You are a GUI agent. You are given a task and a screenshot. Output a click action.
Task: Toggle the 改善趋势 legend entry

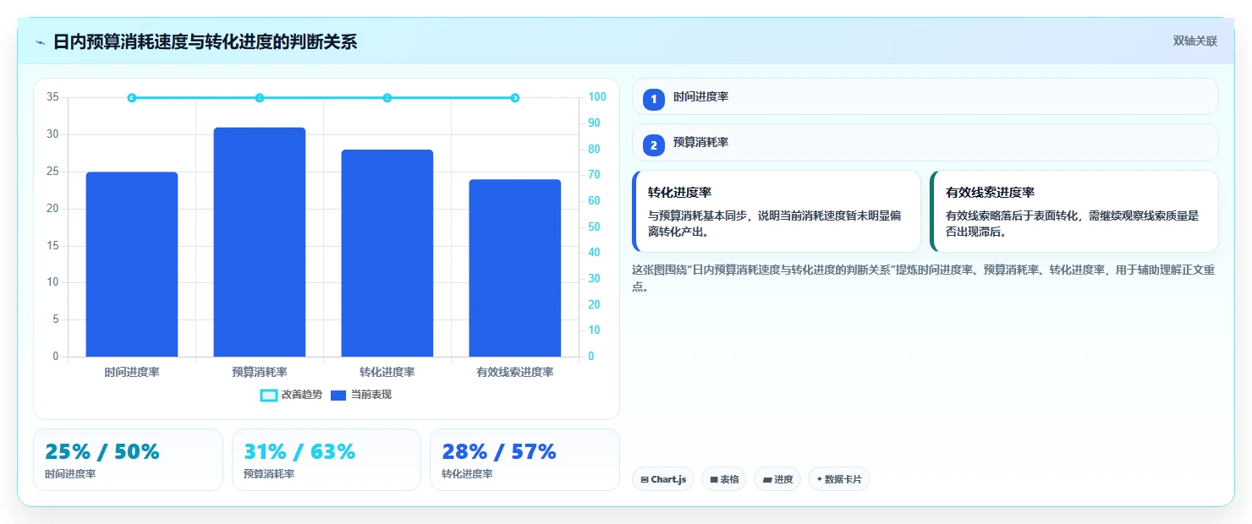click(x=291, y=395)
